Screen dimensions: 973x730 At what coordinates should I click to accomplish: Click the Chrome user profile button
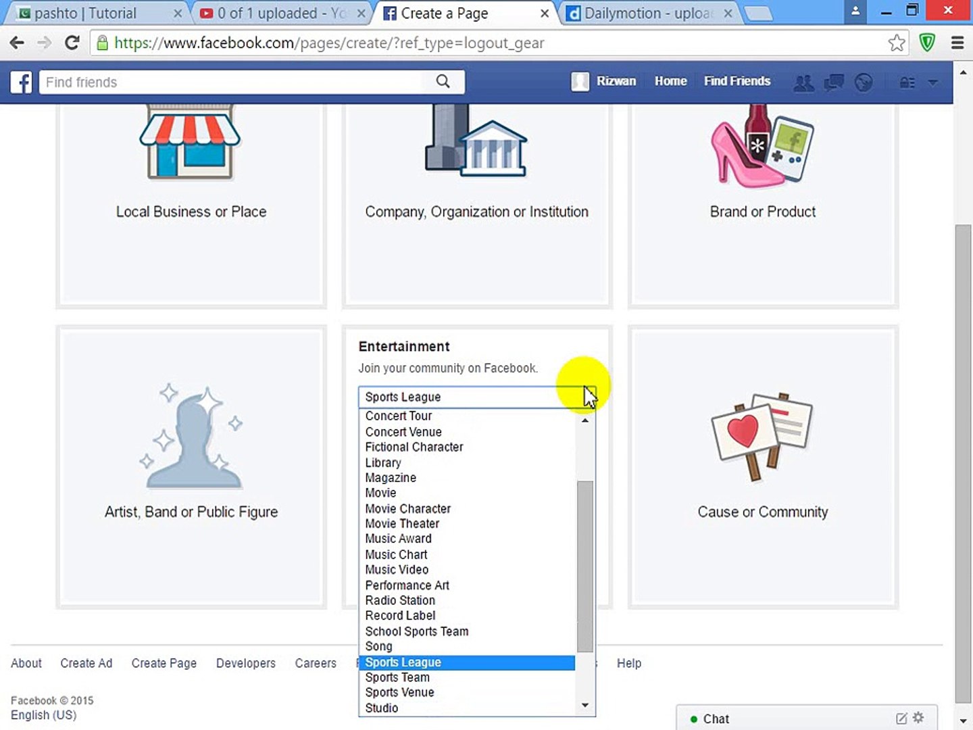855,11
